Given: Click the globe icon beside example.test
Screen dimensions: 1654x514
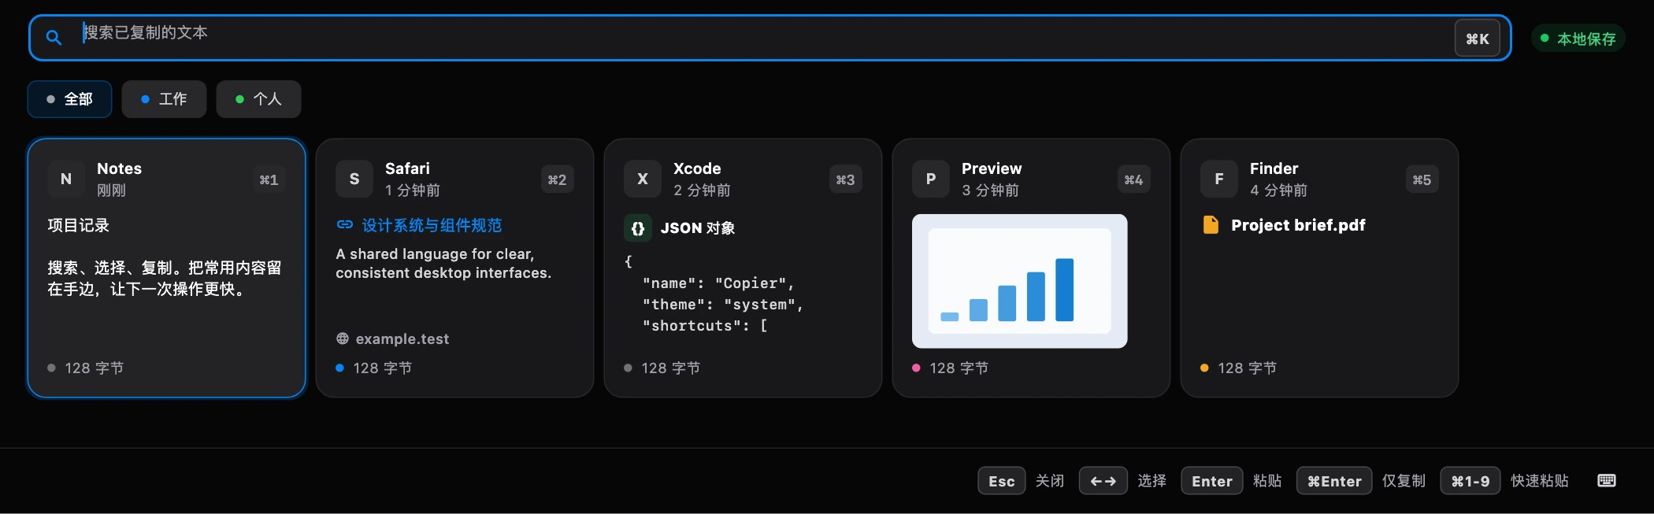Looking at the screenshot, I should click(x=343, y=338).
